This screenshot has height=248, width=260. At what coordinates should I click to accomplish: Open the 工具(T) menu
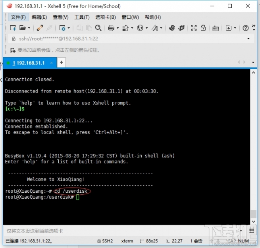tap(82, 17)
